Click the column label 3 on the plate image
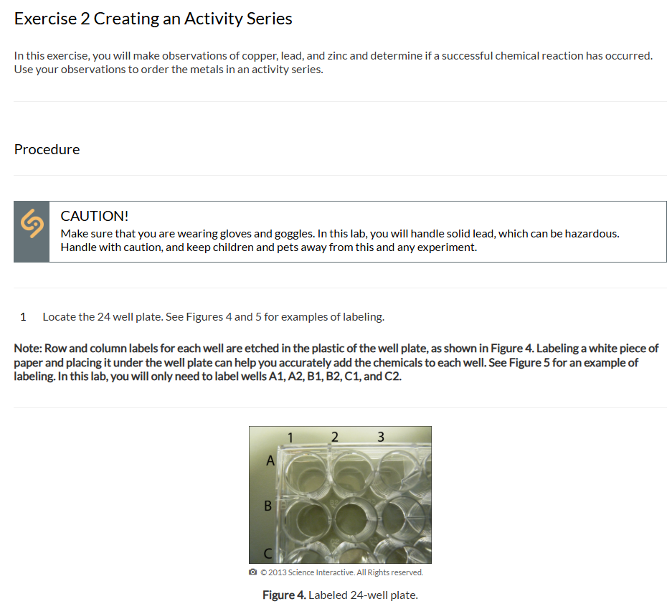Viewport: 672px width, 614px height. 381,437
